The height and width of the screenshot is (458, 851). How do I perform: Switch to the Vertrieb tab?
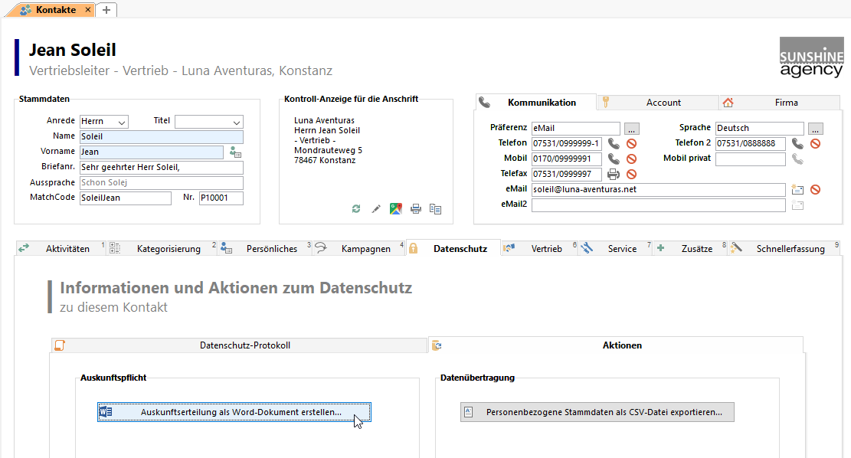pyautogui.click(x=546, y=248)
